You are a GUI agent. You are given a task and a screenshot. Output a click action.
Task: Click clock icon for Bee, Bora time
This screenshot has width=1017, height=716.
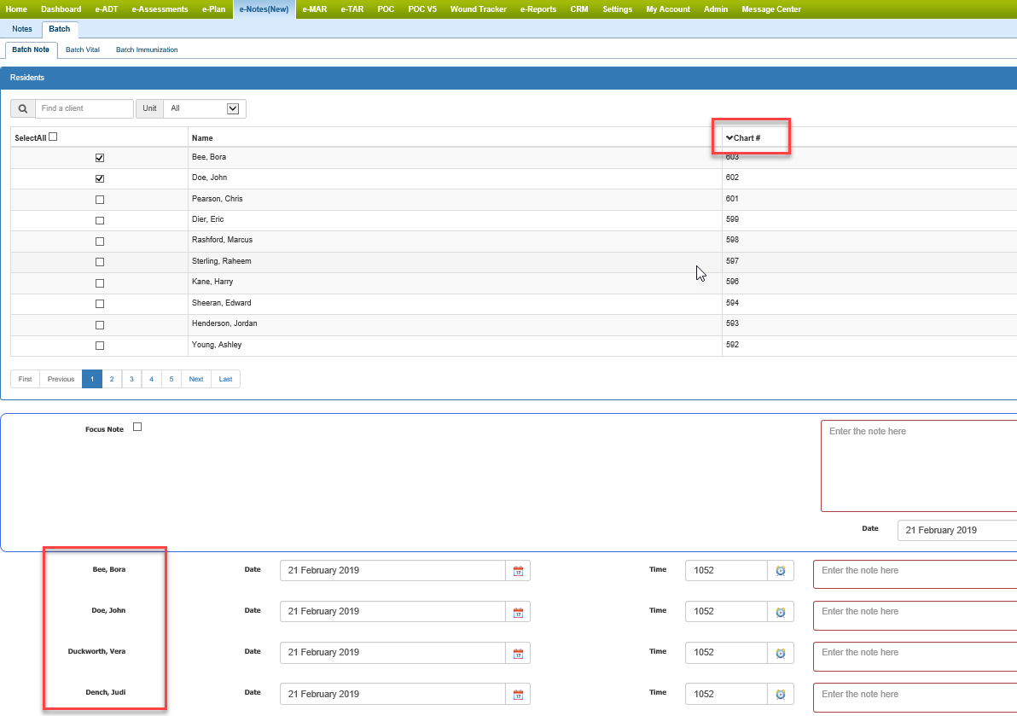click(780, 571)
